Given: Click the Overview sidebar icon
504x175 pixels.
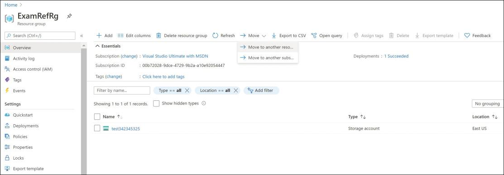Looking at the screenshot, I should tap(7, 47).
